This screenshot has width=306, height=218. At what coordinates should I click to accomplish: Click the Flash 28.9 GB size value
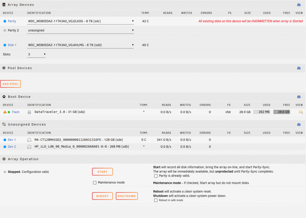[245, 112]
